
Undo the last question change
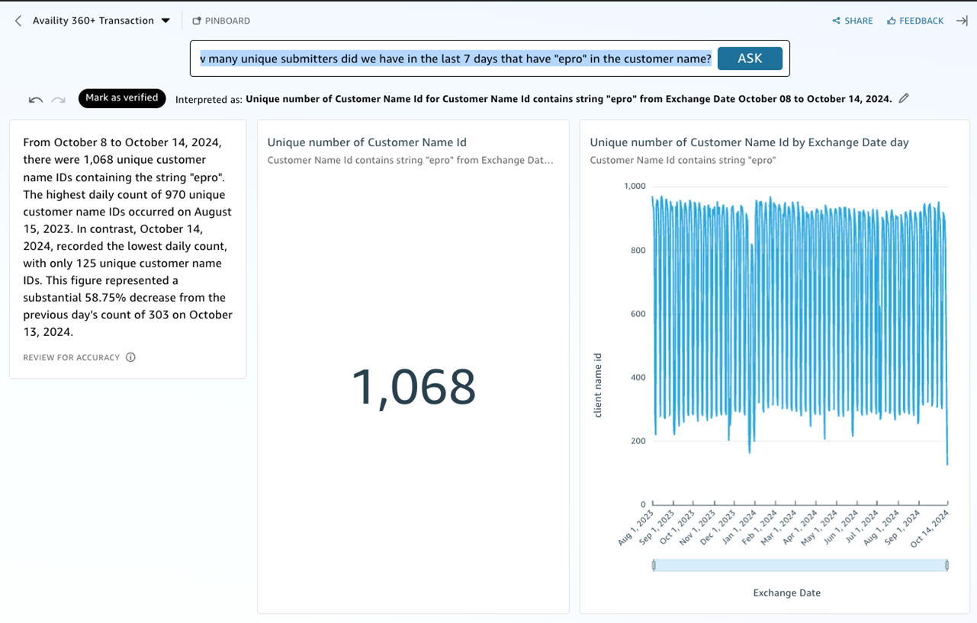35,98
